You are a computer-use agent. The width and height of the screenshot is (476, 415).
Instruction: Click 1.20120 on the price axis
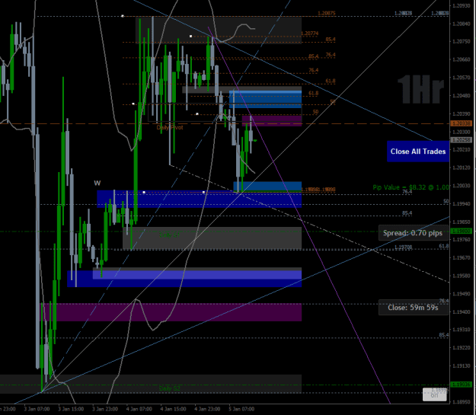[x=462, y=168]
